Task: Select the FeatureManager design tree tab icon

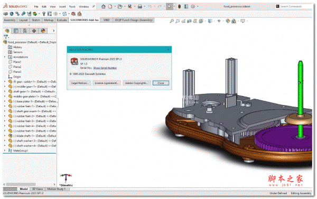Action: (x=7, y=31)
